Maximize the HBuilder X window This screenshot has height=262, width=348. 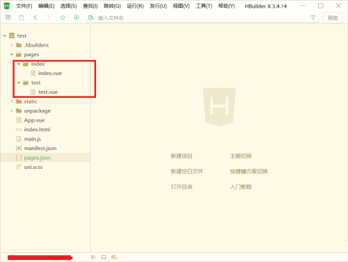click(321, 6)
